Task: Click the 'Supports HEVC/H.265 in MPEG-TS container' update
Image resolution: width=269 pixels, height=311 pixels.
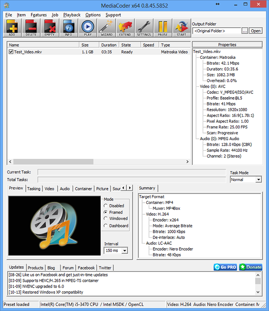Action: pyautogui.click(x=54, y=280)
